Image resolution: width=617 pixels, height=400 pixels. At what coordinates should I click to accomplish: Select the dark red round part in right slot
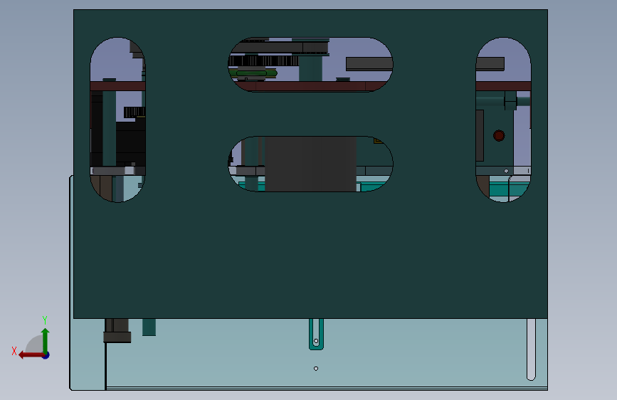pos(499,135)
